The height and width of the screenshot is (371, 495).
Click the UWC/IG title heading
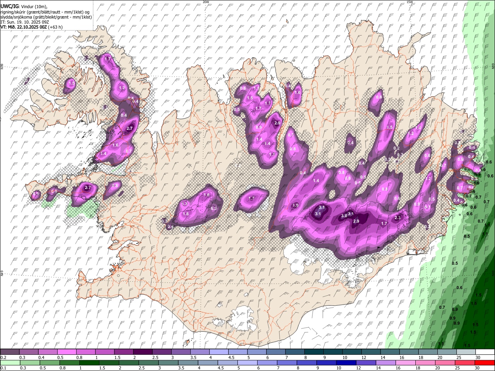tap(9, 6)
